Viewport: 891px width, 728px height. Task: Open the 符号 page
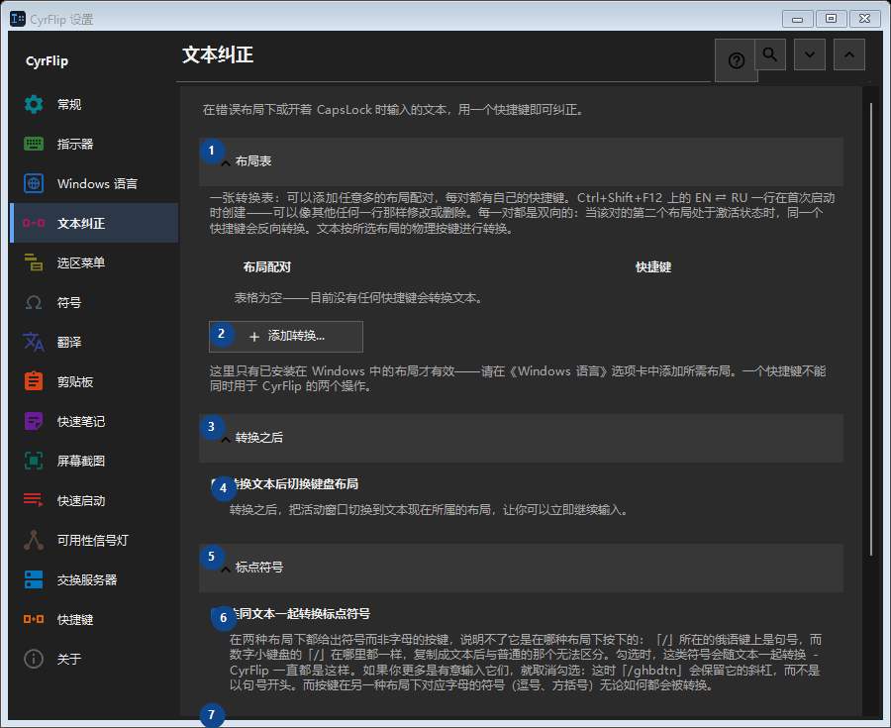(x=94, y=302)
